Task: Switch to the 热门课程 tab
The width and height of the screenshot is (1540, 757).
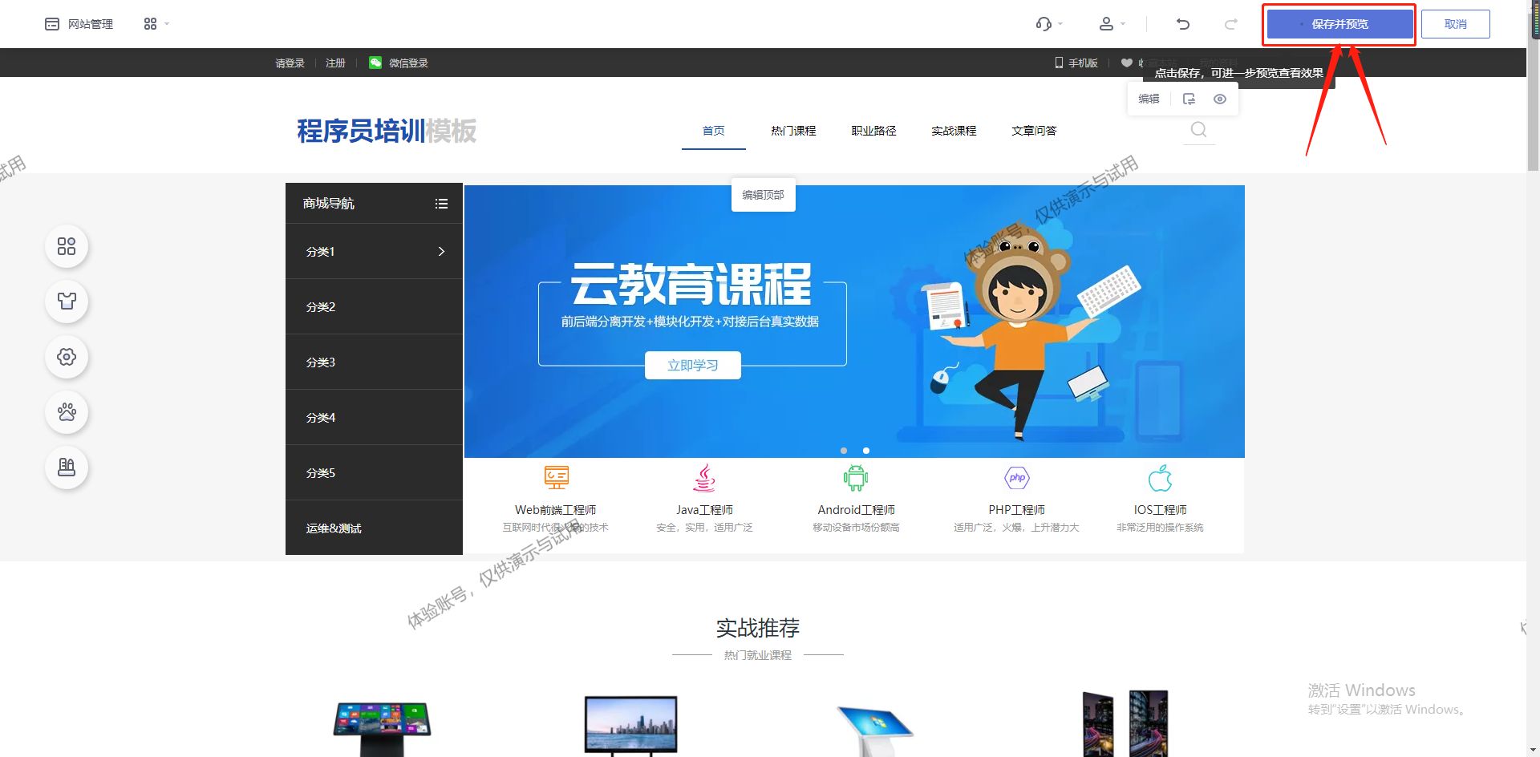Action: point(792,130)
